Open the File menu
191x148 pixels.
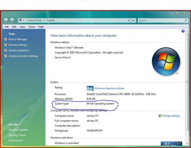click(7, 27)
